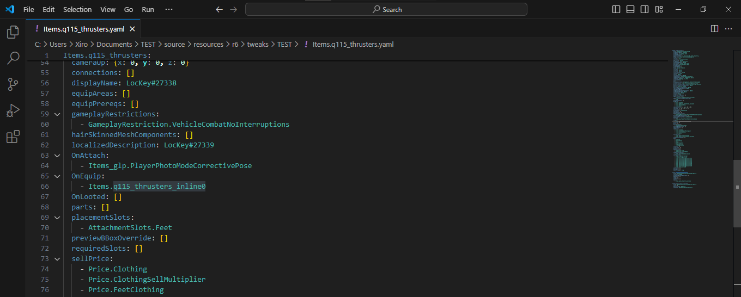
Task: Open editor More Actions ellipsis menu
Action: (x=728, y=29)
